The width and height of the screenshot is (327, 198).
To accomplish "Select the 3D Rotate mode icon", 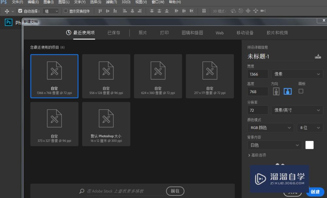I will [233, 11].
